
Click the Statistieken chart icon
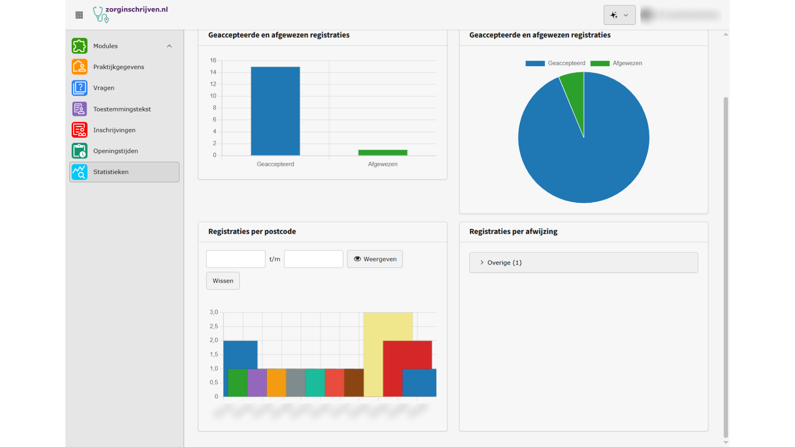coord(79,172)
